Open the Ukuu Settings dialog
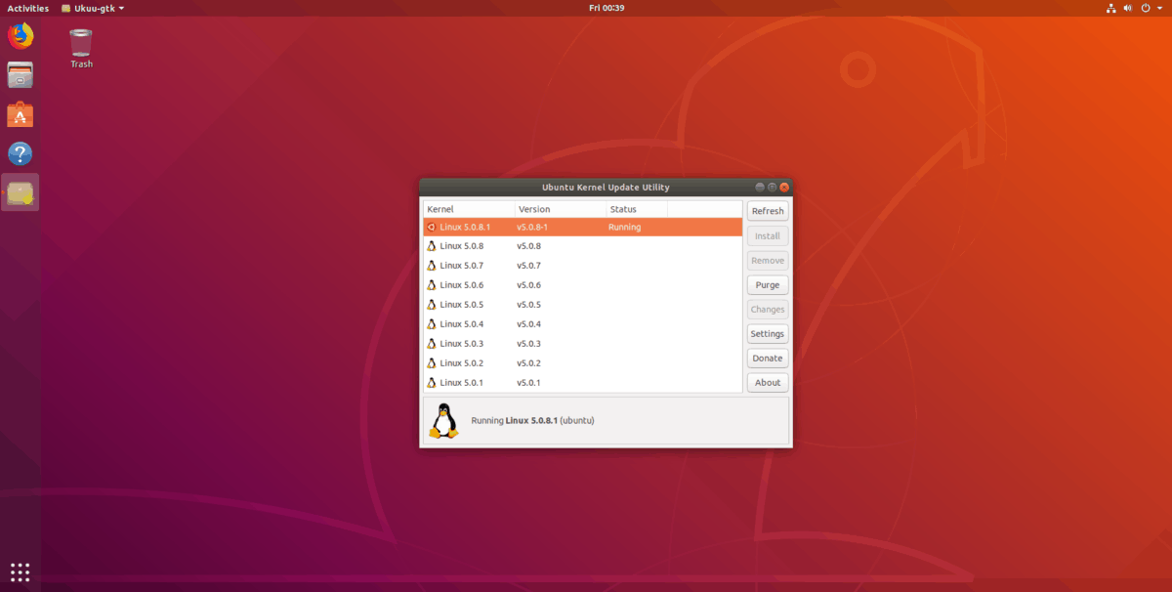1172x592 pixels. (767, 333)
